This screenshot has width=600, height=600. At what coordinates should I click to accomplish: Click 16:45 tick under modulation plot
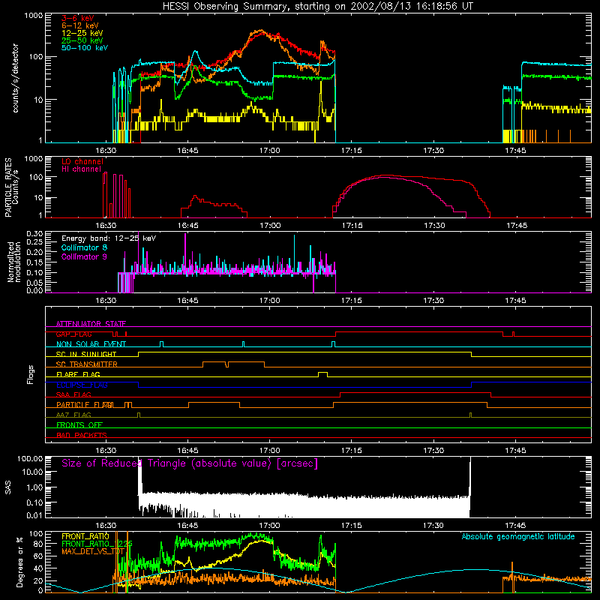click(x=188, y=301)
